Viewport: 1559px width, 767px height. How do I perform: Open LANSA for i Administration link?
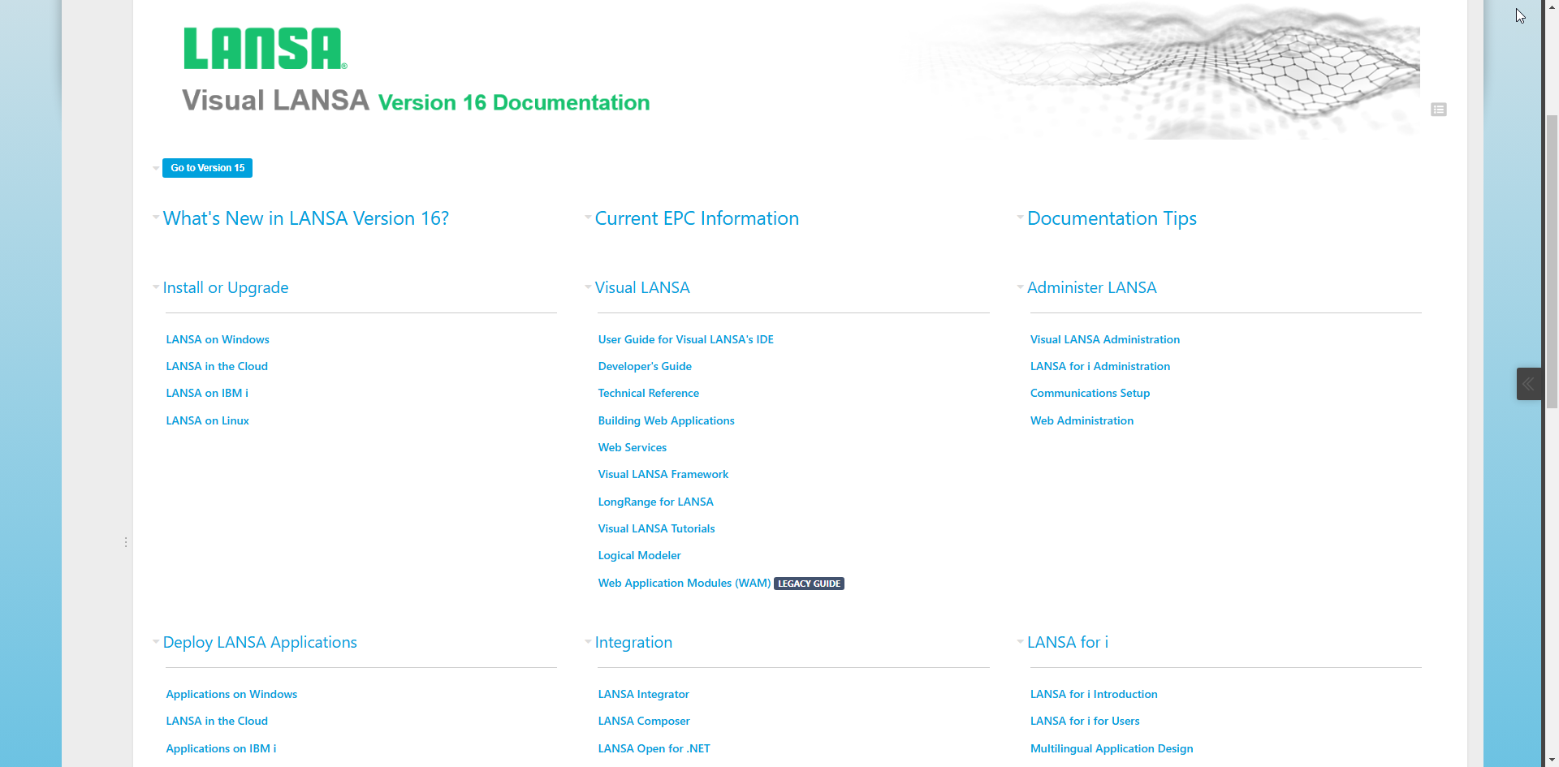[x=1099, y=366]
